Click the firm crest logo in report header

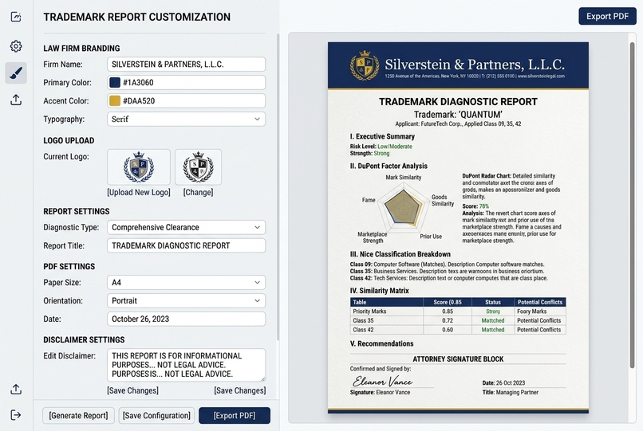pos(364,65)
